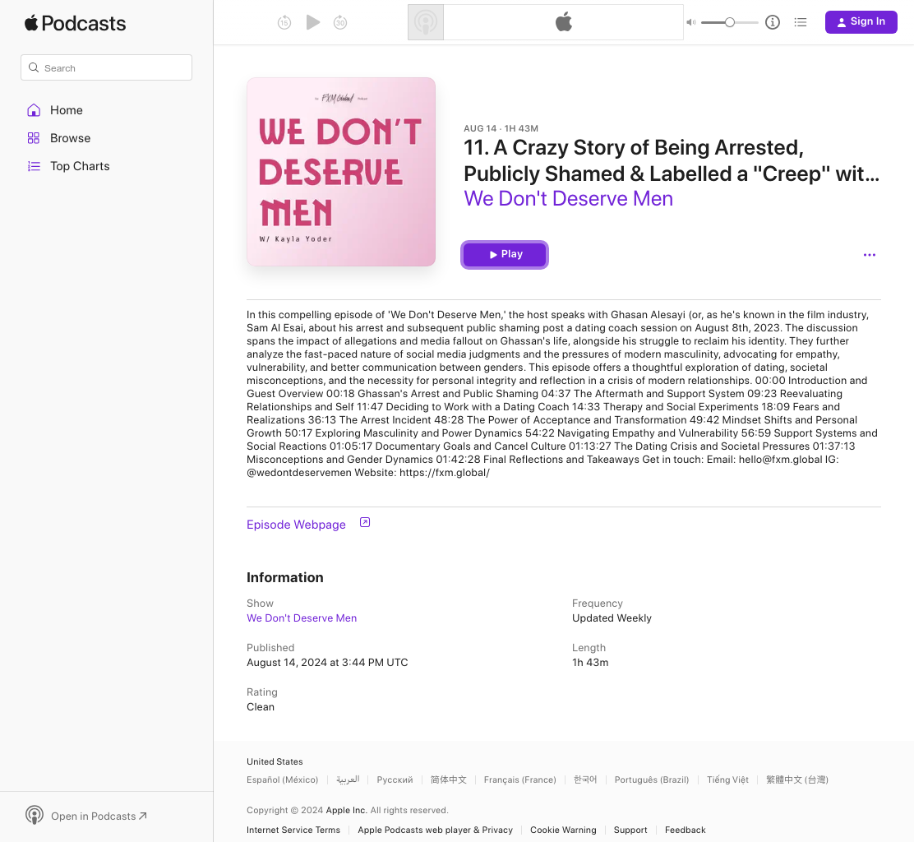Click the episode title heading text
The image size is (914, 842).
(x=672, y=160)
